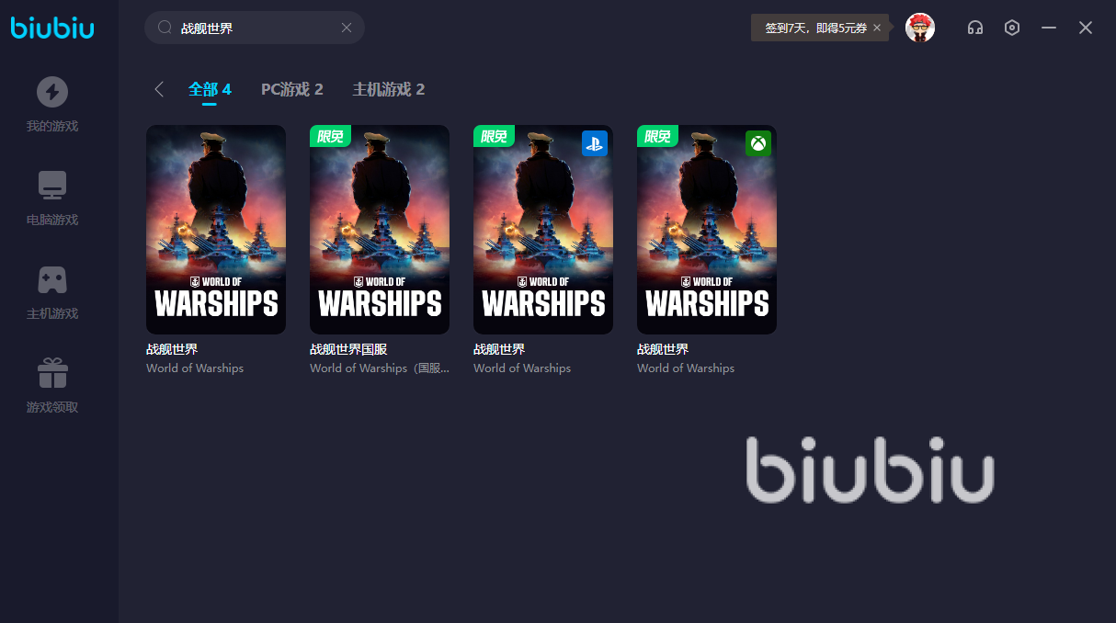Open the PC games monitor icon
This screenshot has height=623, width=1116.
52,186
